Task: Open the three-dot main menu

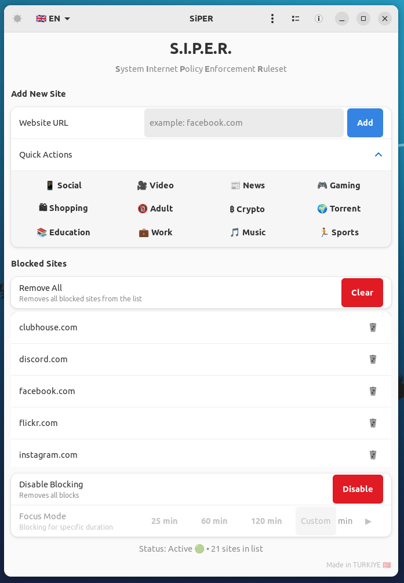Action: (272, 19)
